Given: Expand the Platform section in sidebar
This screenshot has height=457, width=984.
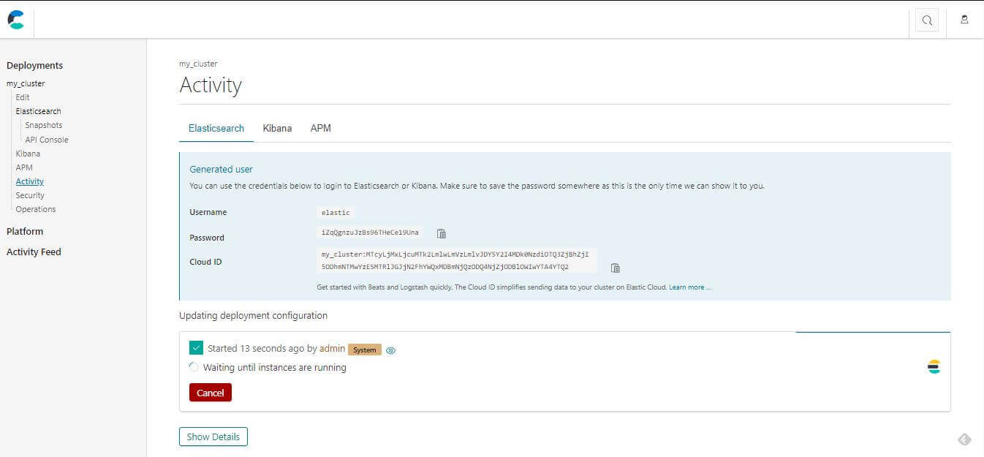Looking at the screenshot, I should pyautogui.click(x=25, y=231).
